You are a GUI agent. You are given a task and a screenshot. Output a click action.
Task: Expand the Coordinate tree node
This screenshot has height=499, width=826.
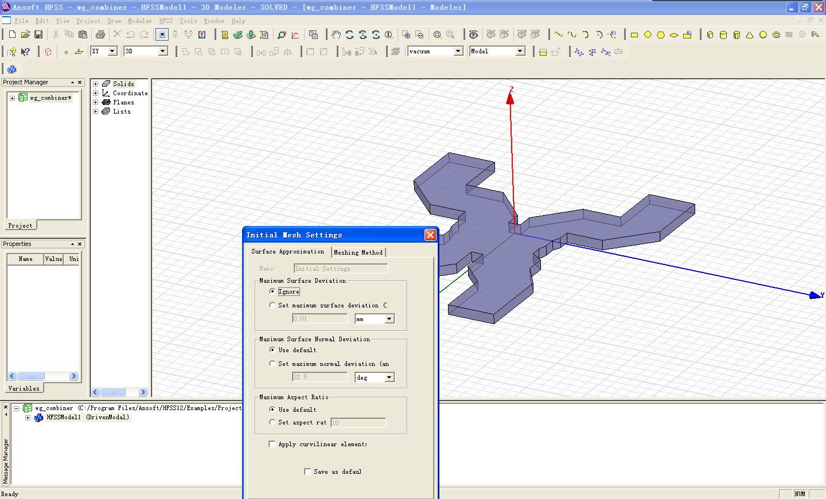(96, 93)
